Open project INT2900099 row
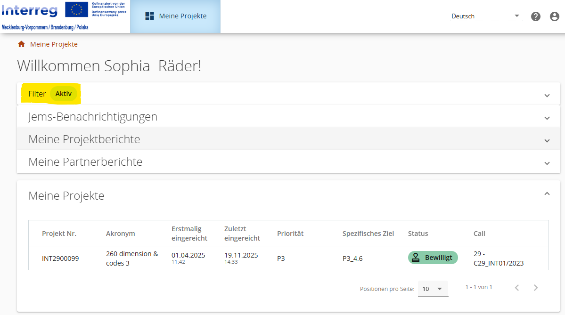Viewport: 565px width, 315px height. point(60,258)
